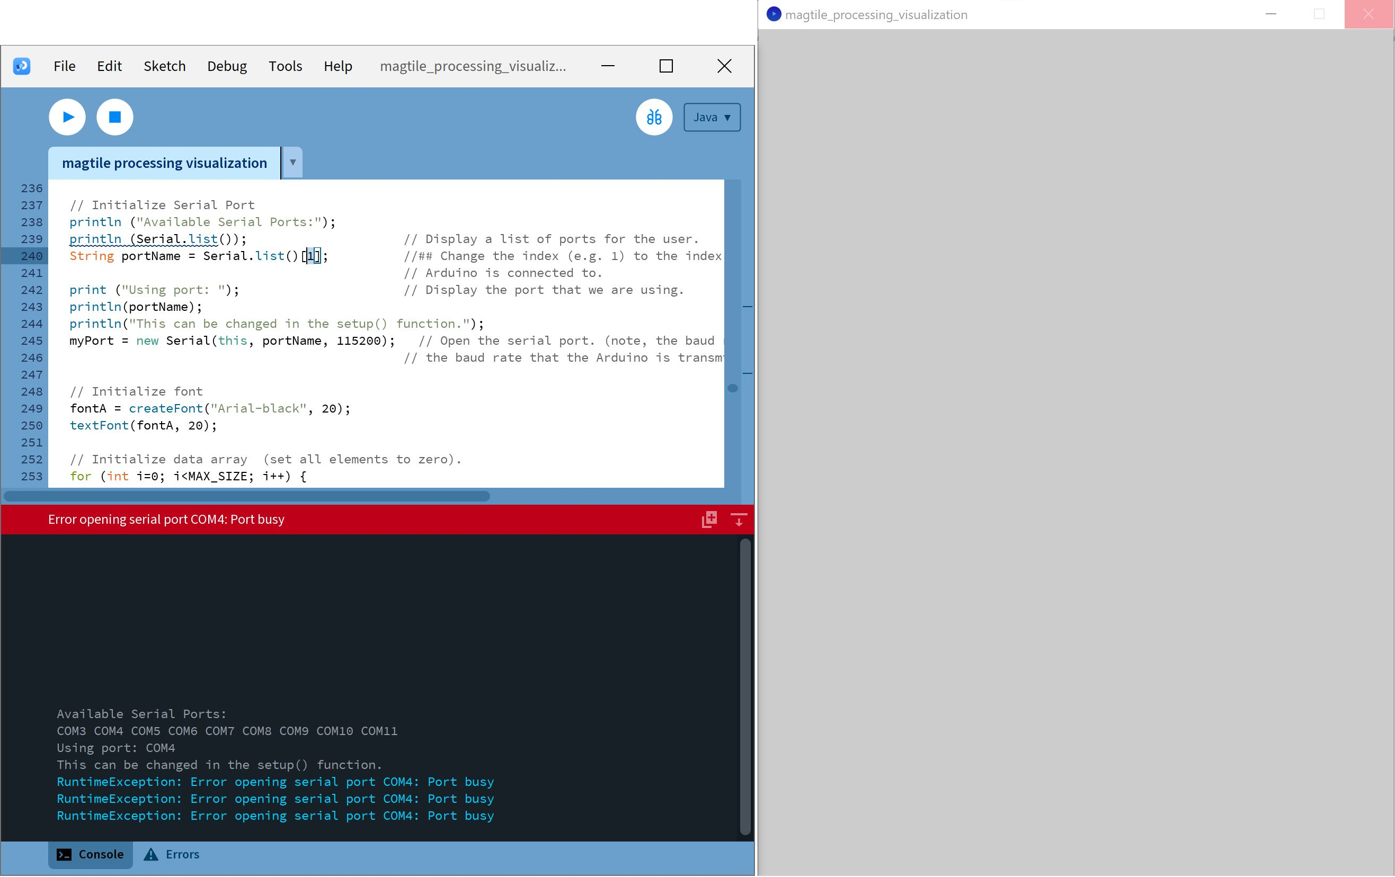Open the Help menu
Screen dimensions: 1395x877
pyautogui.click(x=337, y=66)
